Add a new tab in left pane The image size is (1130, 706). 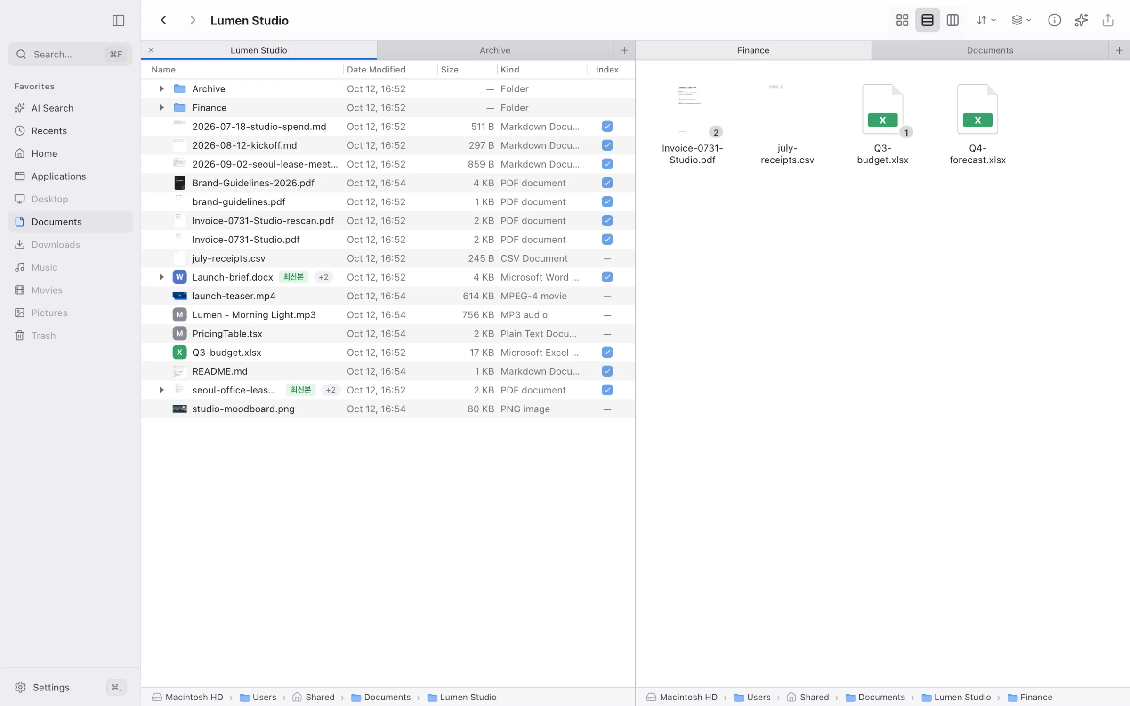624,50
